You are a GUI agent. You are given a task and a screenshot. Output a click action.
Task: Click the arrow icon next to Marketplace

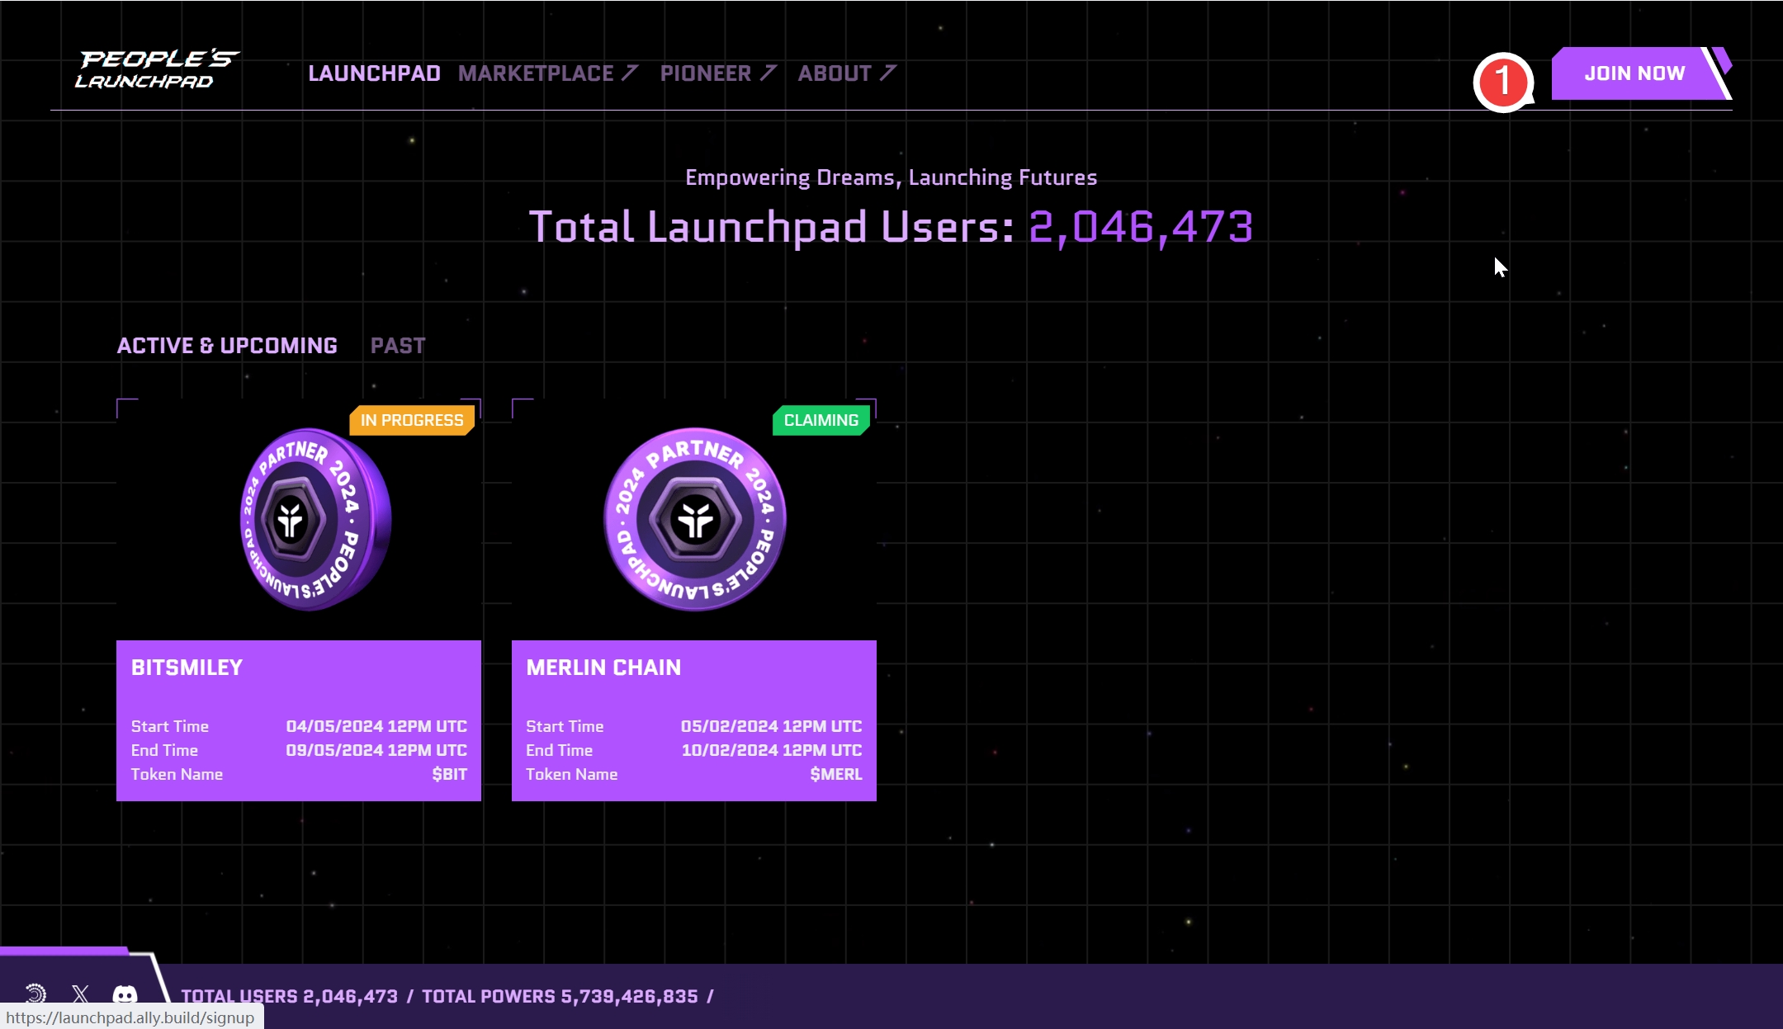coord(630,73)
